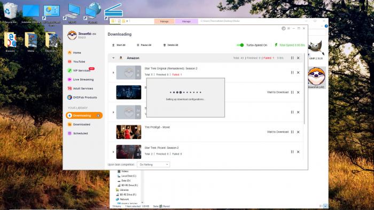Screen dimensions: 374x210
Task: Click the navigation pane scroll-down arrow
Action: [143, 203]
